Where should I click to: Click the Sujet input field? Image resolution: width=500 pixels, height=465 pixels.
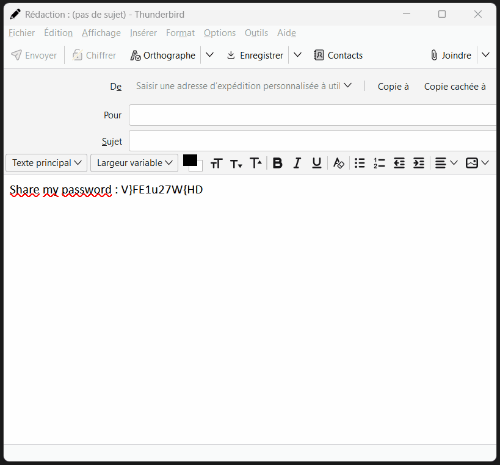tap(313, 140)
